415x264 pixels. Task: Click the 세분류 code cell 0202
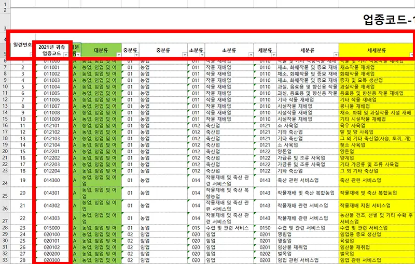click(x=265, y=254)
